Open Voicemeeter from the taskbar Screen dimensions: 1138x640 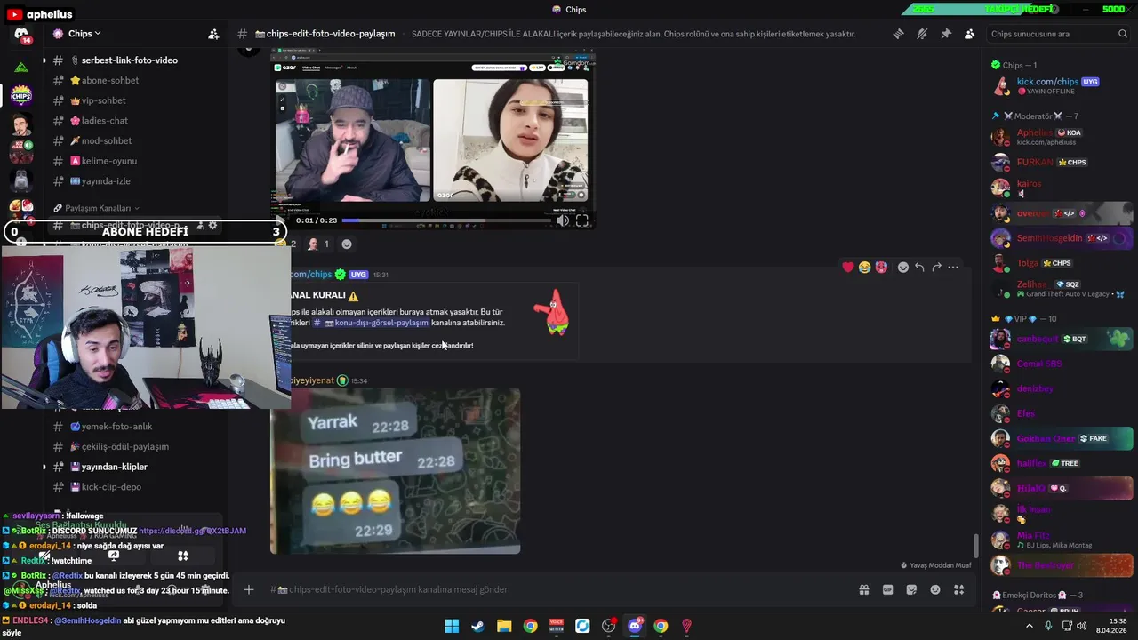click(557, 626)
